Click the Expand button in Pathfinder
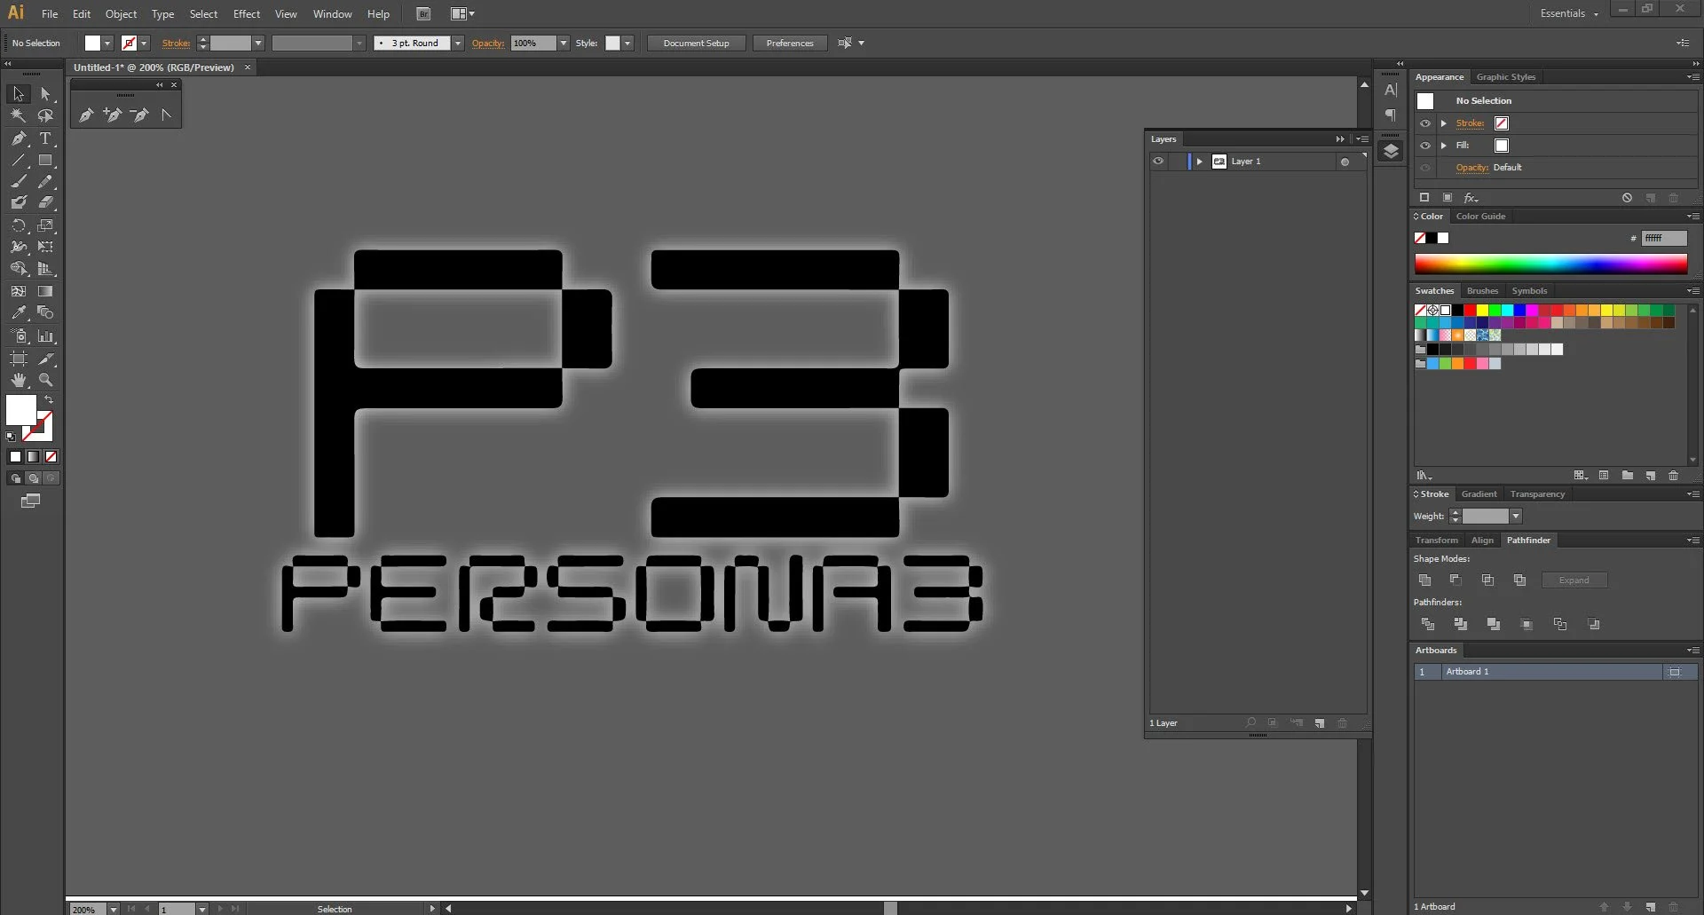The image size is (1704, 915). pyautogui.click(x=1574, y=580)
